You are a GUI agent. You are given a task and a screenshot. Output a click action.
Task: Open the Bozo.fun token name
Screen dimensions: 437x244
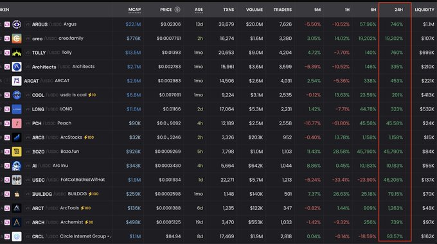[69, 152]
